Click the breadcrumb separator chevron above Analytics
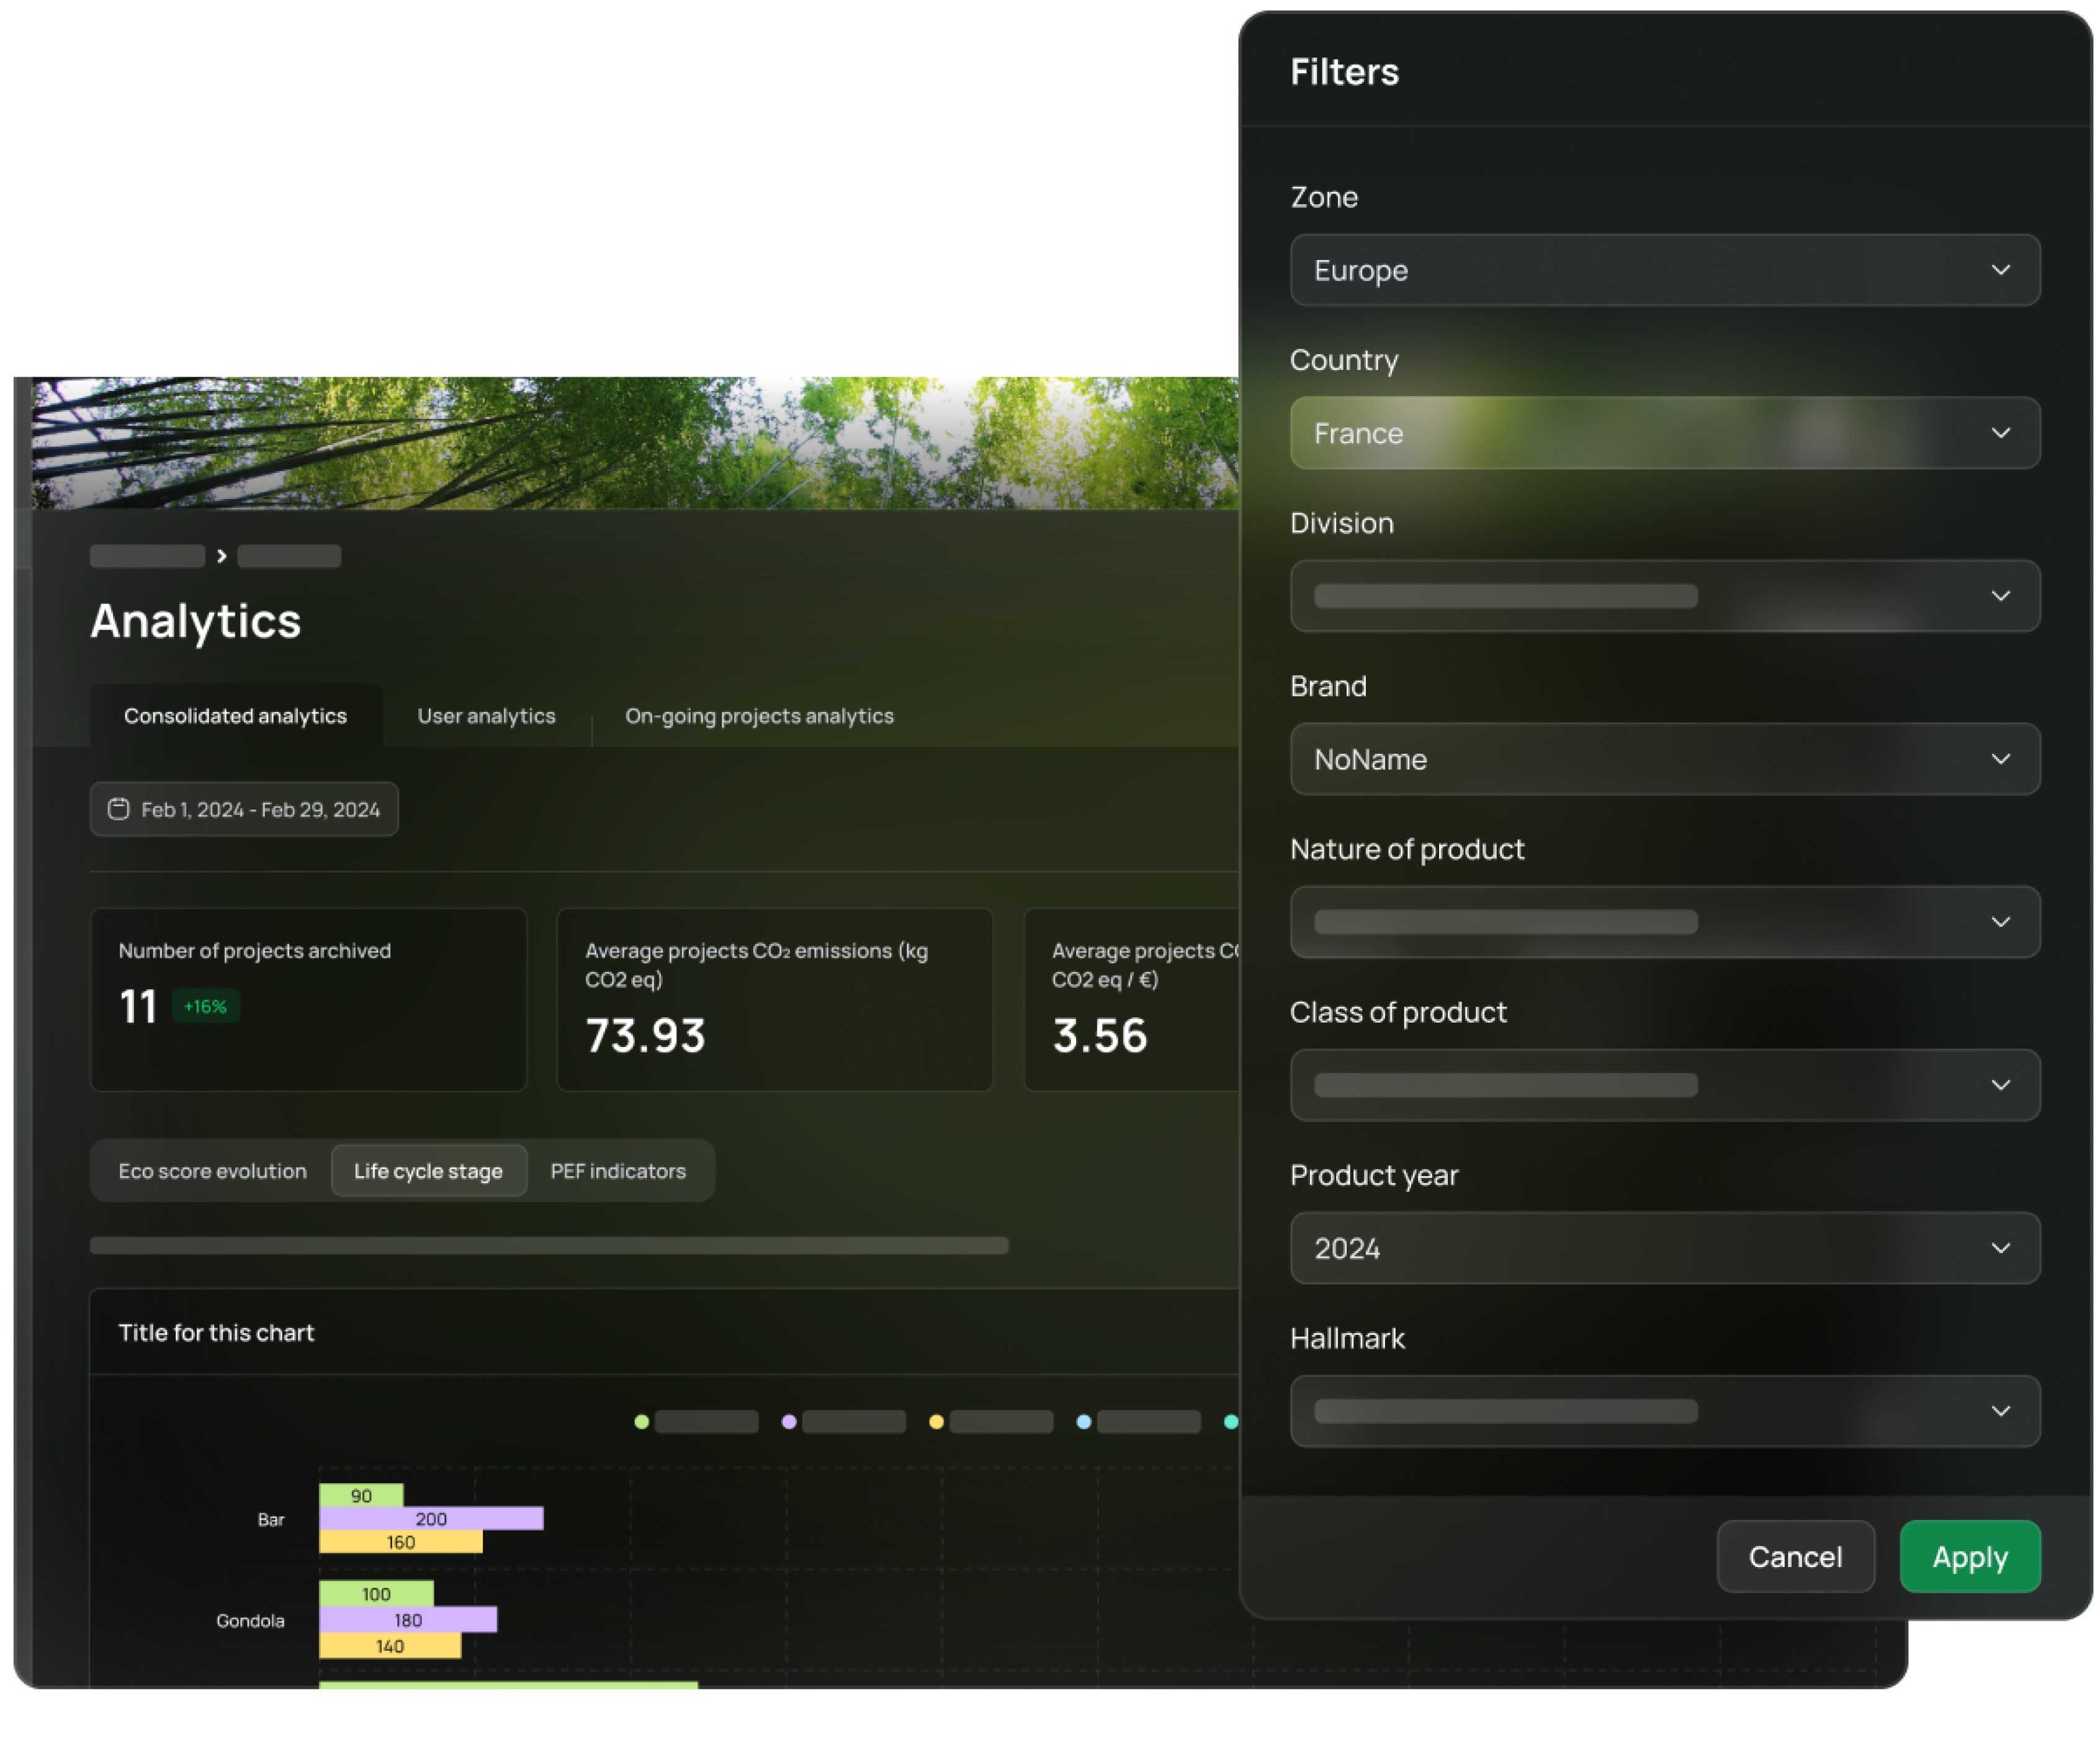This screenshot has width=2100, height=1752. [x=221, y=556]
